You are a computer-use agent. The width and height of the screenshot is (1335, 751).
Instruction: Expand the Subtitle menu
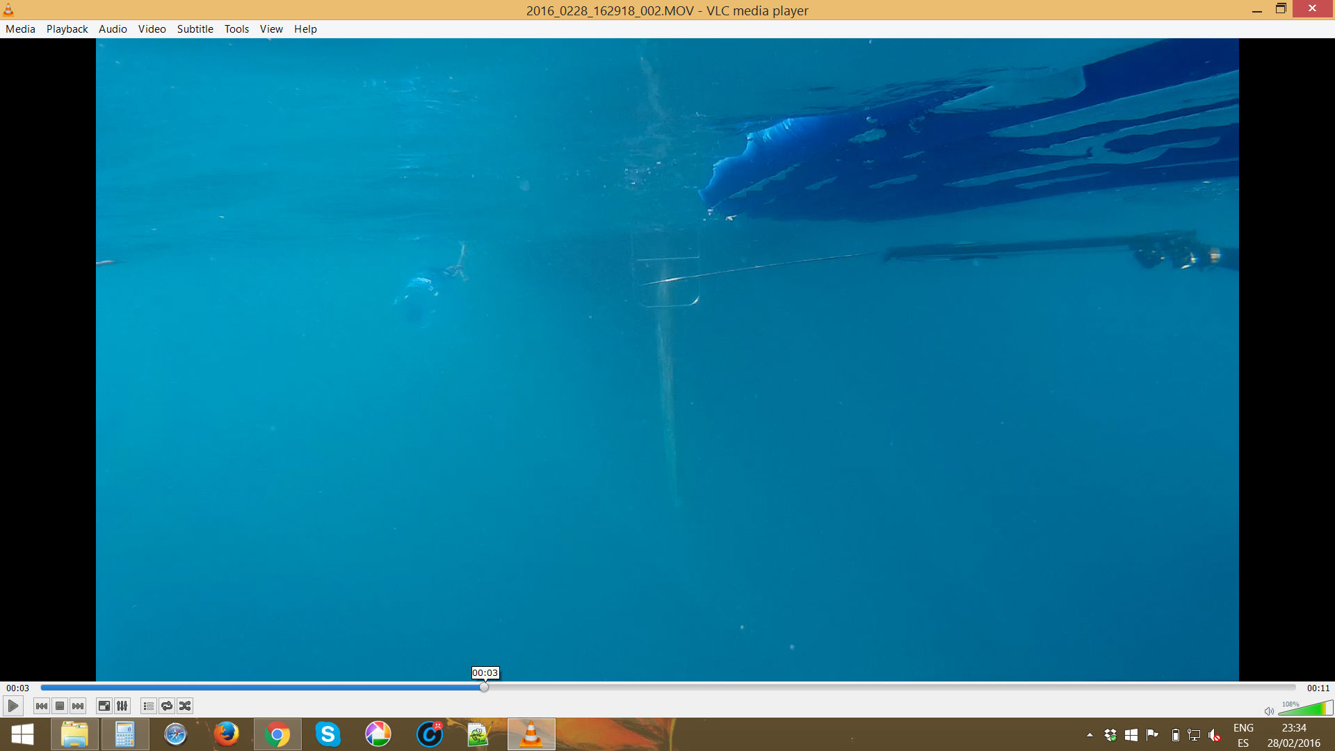(195, 29)
